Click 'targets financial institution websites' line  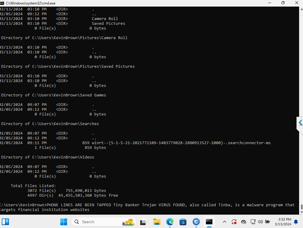[45, 209]
